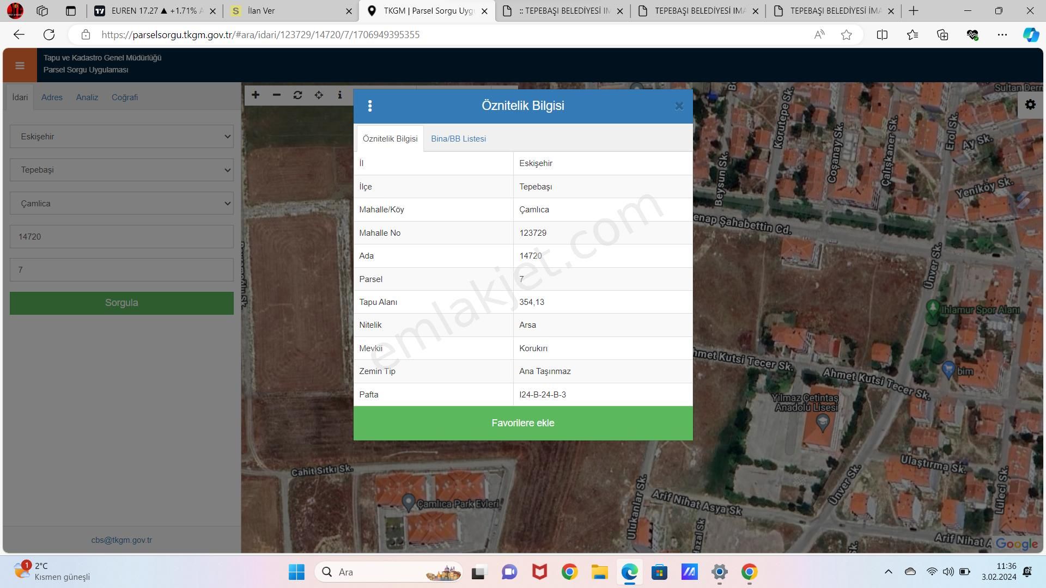Screen dimensions: 1046x588
Task: Open McAfee icon in taskbar
Action: tap(539, 572)
